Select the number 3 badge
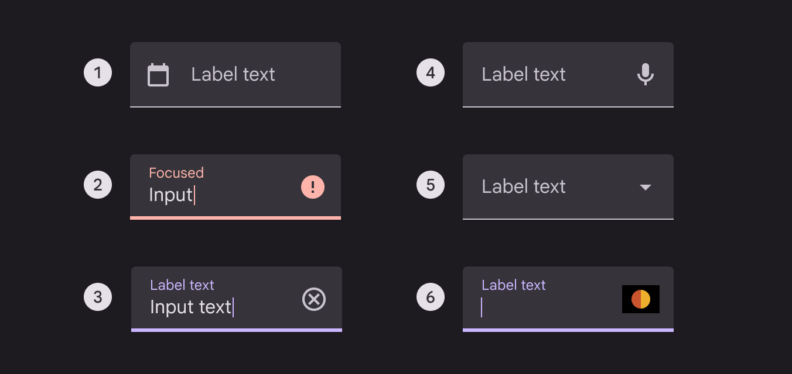This screenshot has height=374, width=792. pyautogui.click(x=98, y=297)
